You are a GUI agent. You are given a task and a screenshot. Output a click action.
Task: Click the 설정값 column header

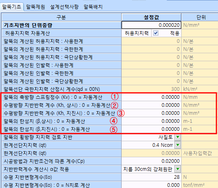click(152, 17)
